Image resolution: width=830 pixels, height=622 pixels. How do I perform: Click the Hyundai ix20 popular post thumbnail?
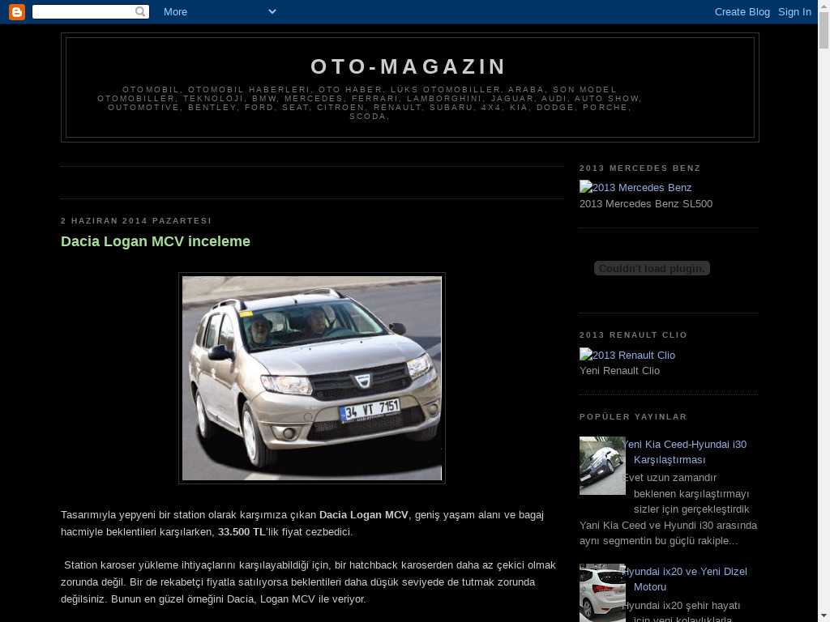602,592
